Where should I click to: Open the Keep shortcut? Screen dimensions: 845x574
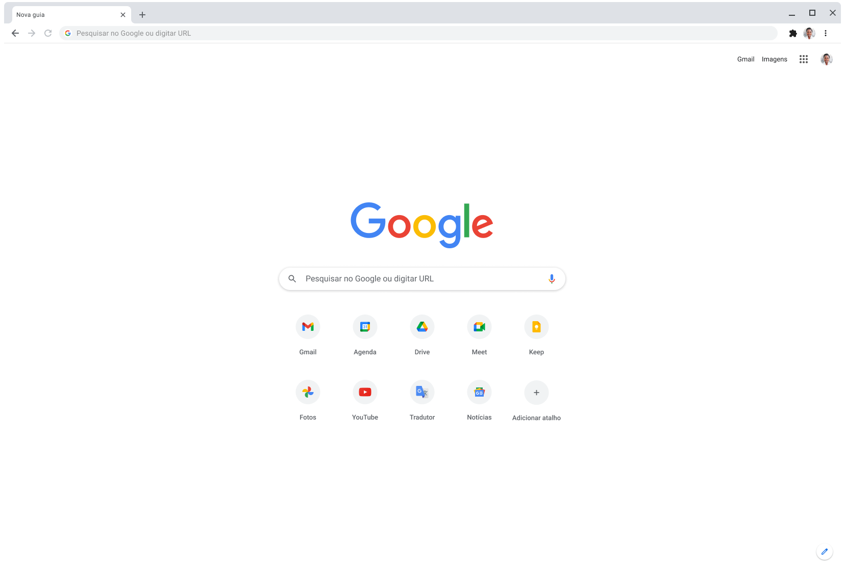(536, 327)
